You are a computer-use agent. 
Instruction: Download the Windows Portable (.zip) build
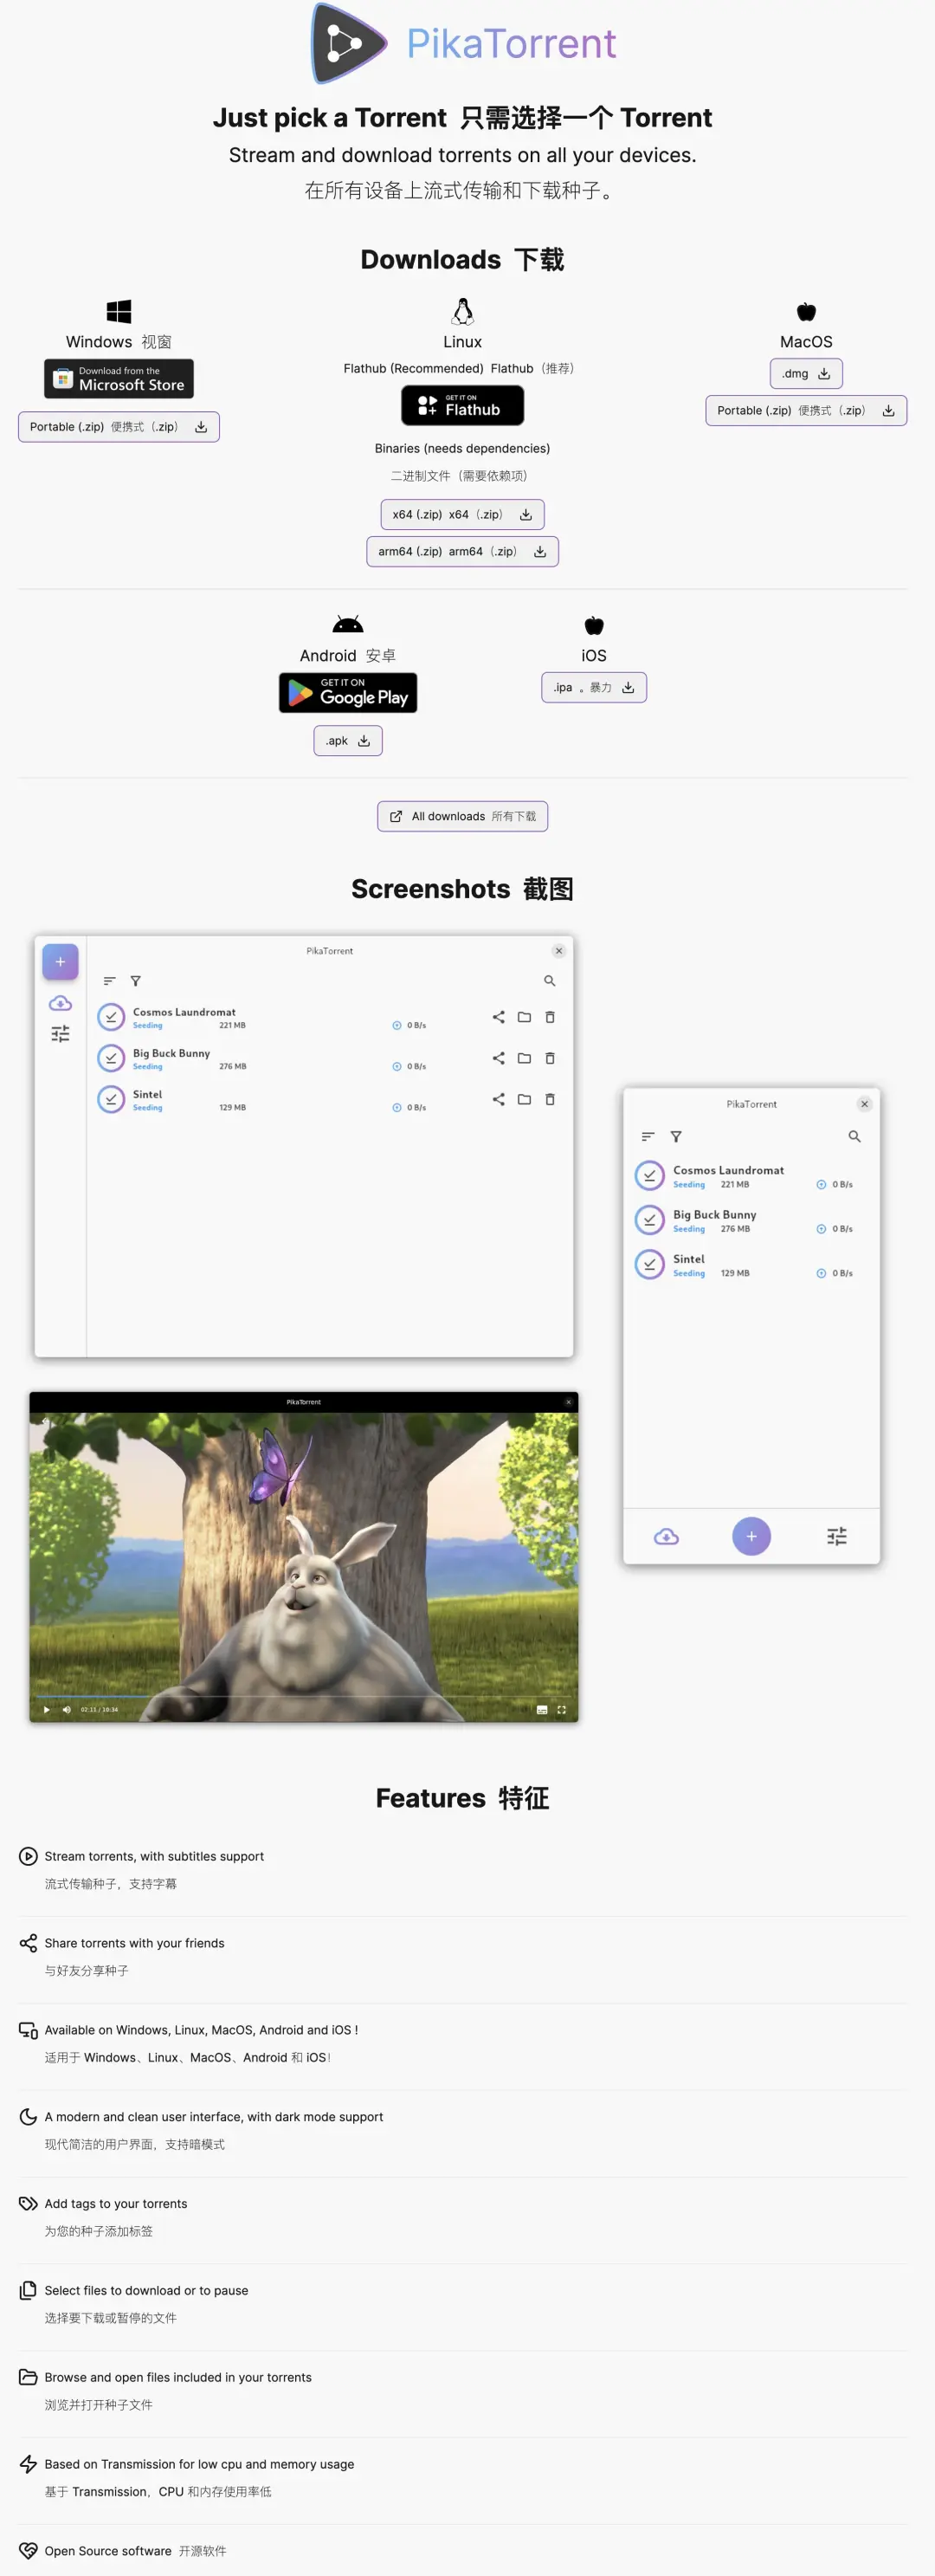click(119, 427)
